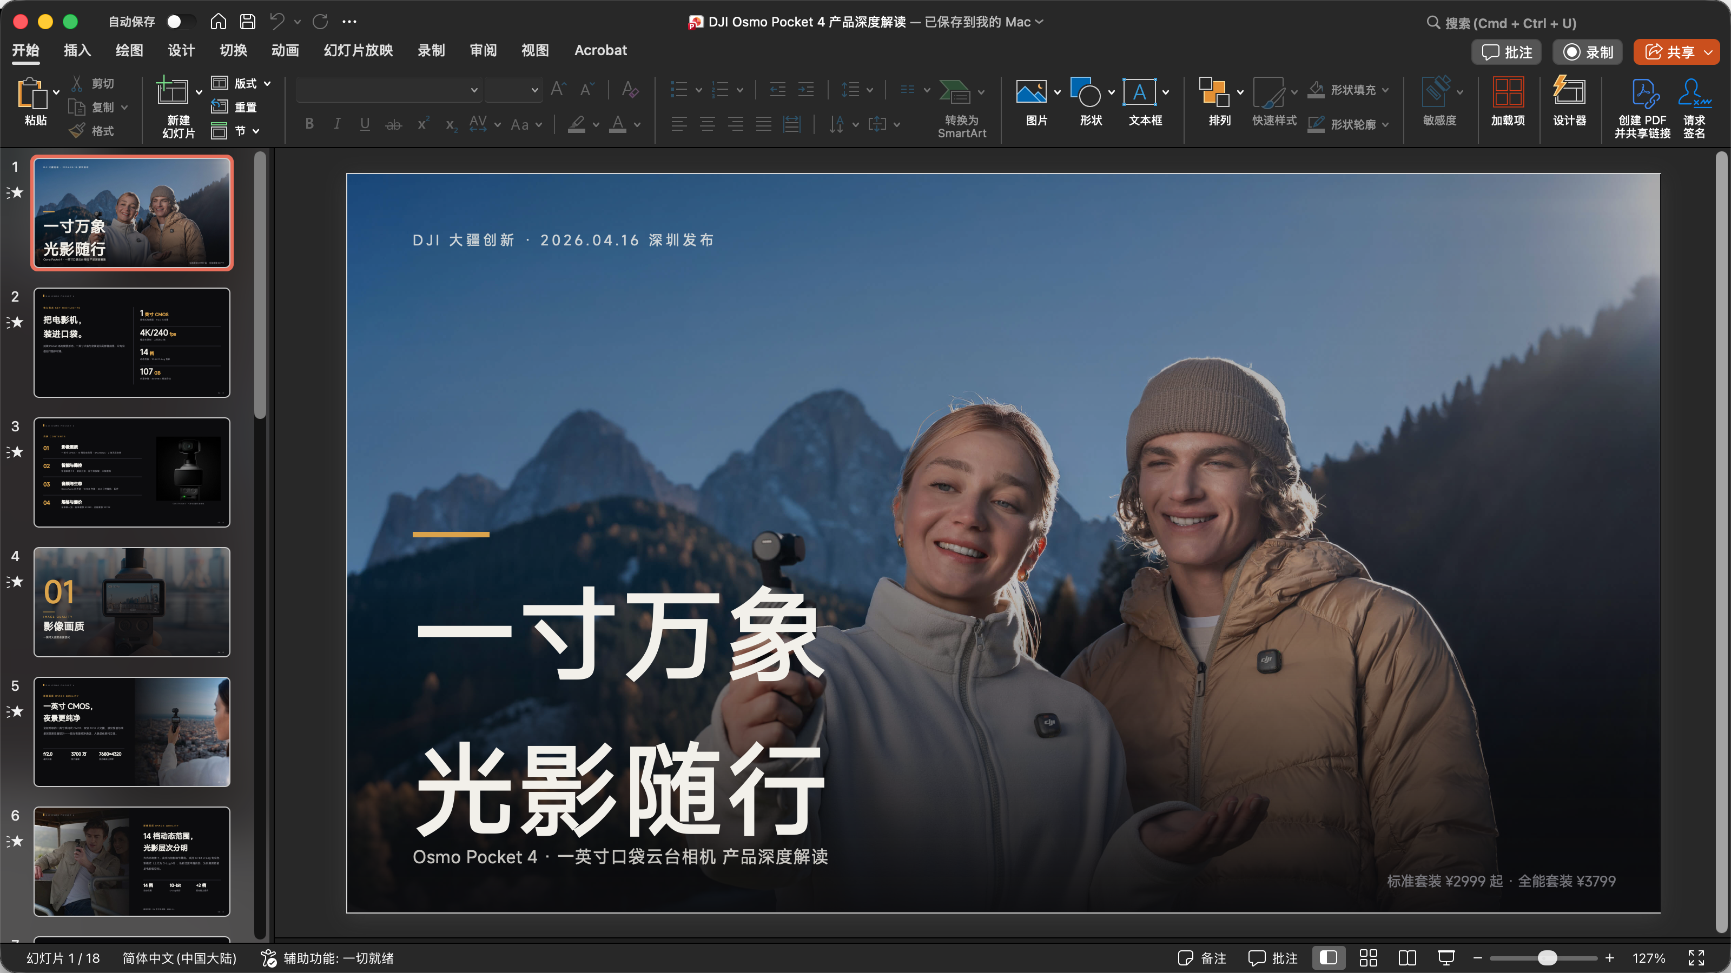
Task: Toggle bold formatting B
Action: (x=309, y=124)
